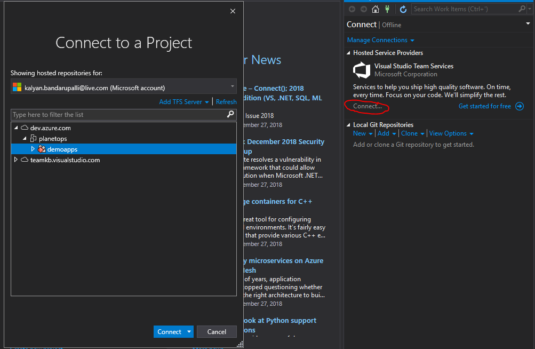
Task: Expand the teamkb.visualstudio.com node
Action: (x=15, y=160)
